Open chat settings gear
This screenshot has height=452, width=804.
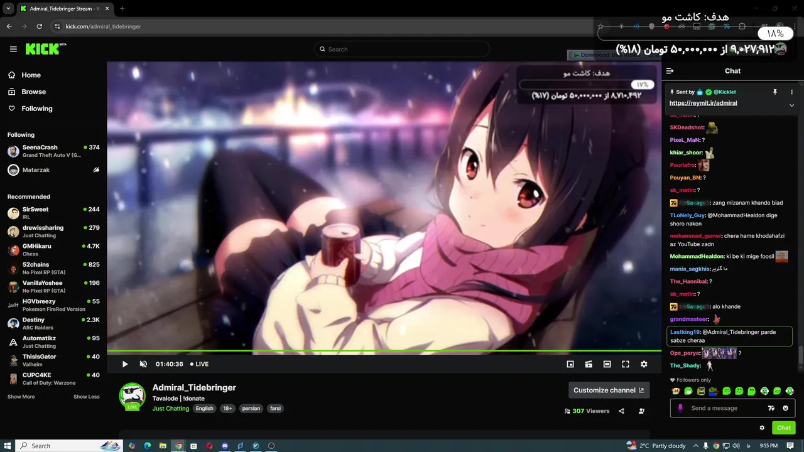click(x=762, y=428)
